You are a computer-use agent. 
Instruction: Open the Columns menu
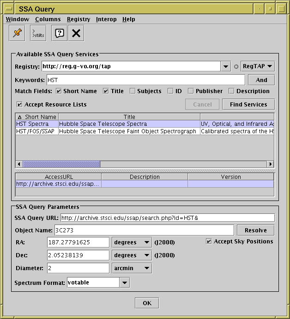(x=48, y=19)
